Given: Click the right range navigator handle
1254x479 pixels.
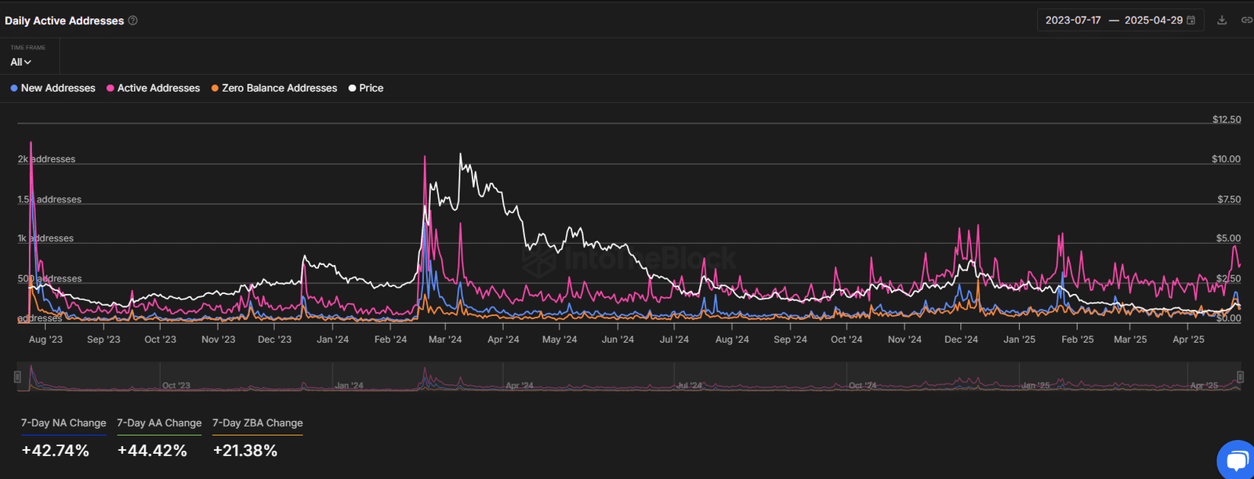Looking at the screenshot, I should [x=1240, y=377].
